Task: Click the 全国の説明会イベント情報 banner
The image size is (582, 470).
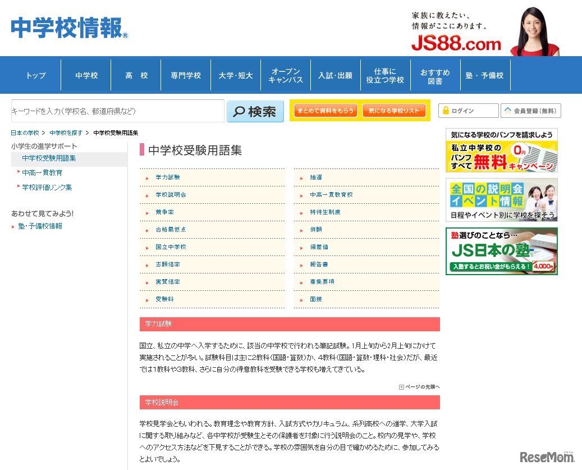Action: [501, 200]
